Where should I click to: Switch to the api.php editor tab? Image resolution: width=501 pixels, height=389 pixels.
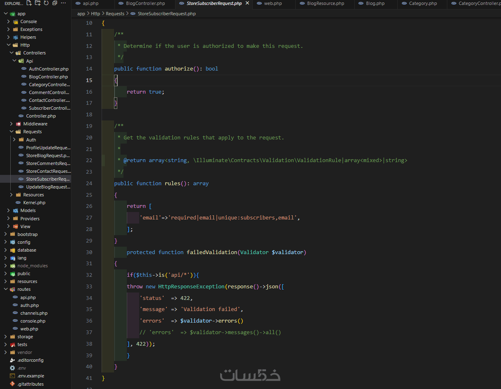pyautogui.click(x=90, y=3)
